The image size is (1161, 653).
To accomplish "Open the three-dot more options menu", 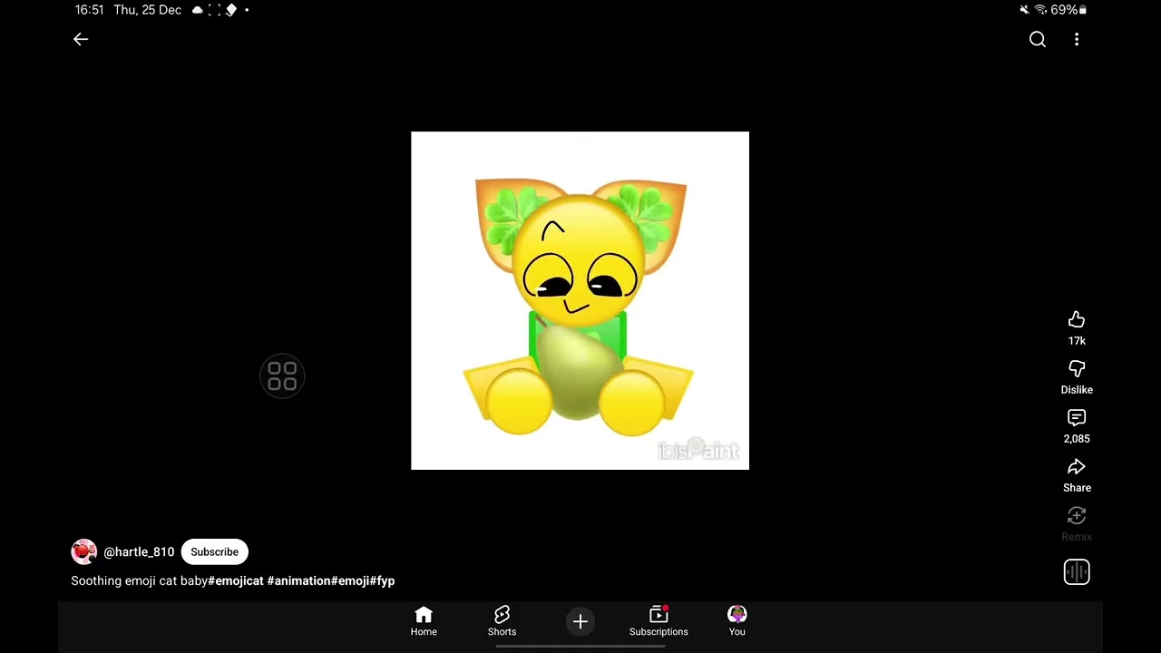I will coord(1077,39).
